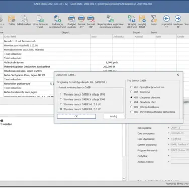Click quantity cell 1,000 psch

[x=102, y=62]
